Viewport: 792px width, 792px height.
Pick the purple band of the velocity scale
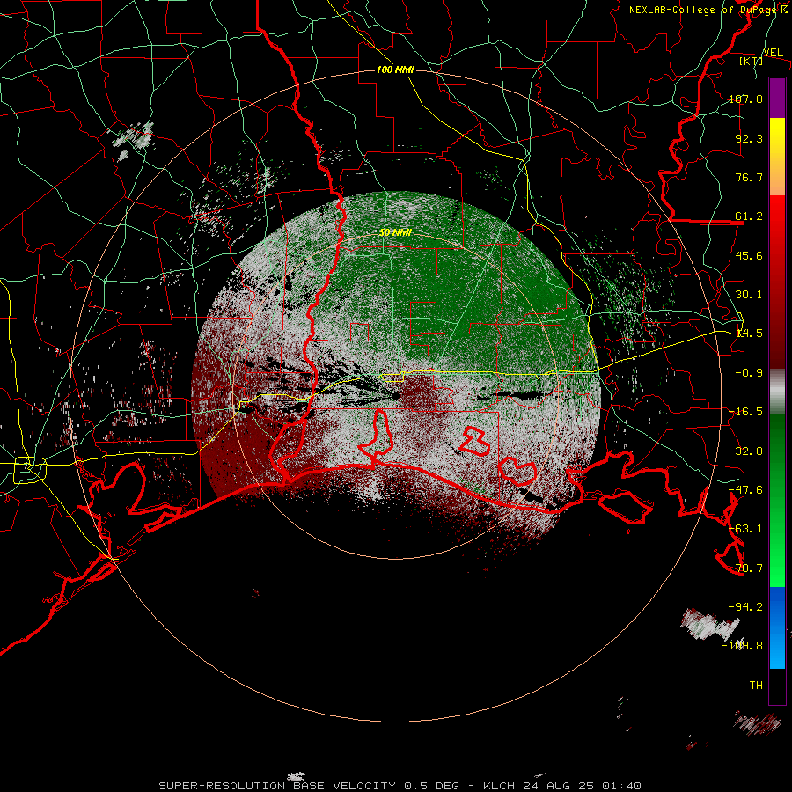pos(777,98)
